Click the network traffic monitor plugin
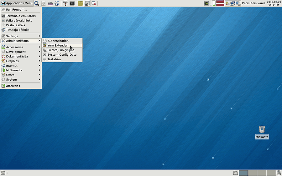 pos(213,3)
